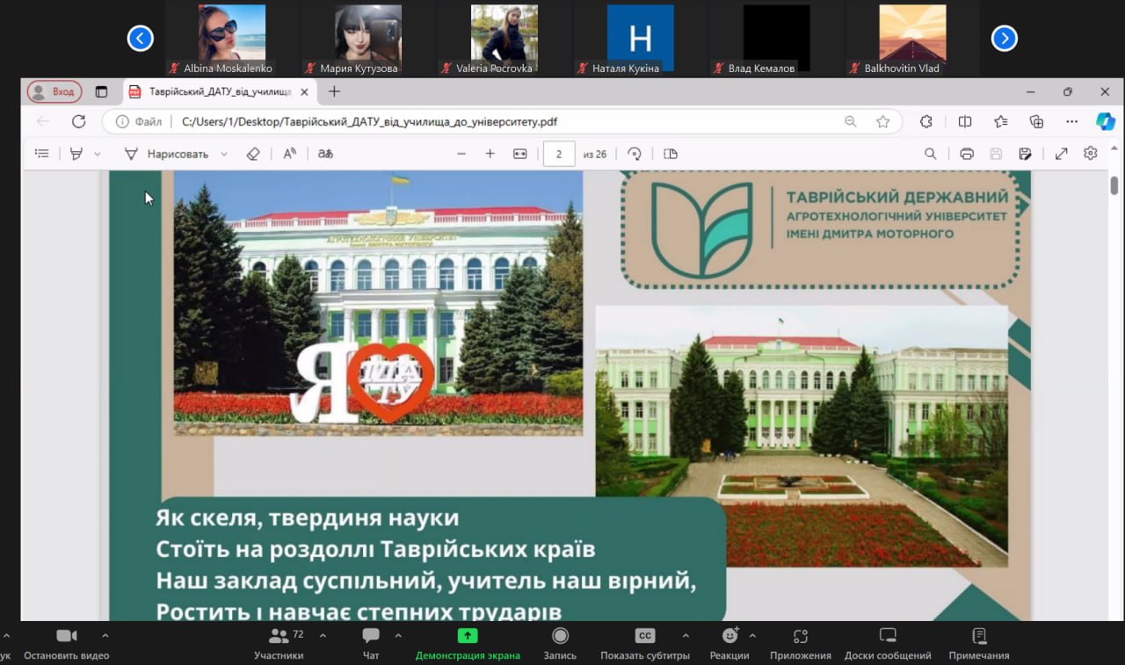Click the Файл site info indicator
Screen dimensions: 1125x665
point(139,122)
